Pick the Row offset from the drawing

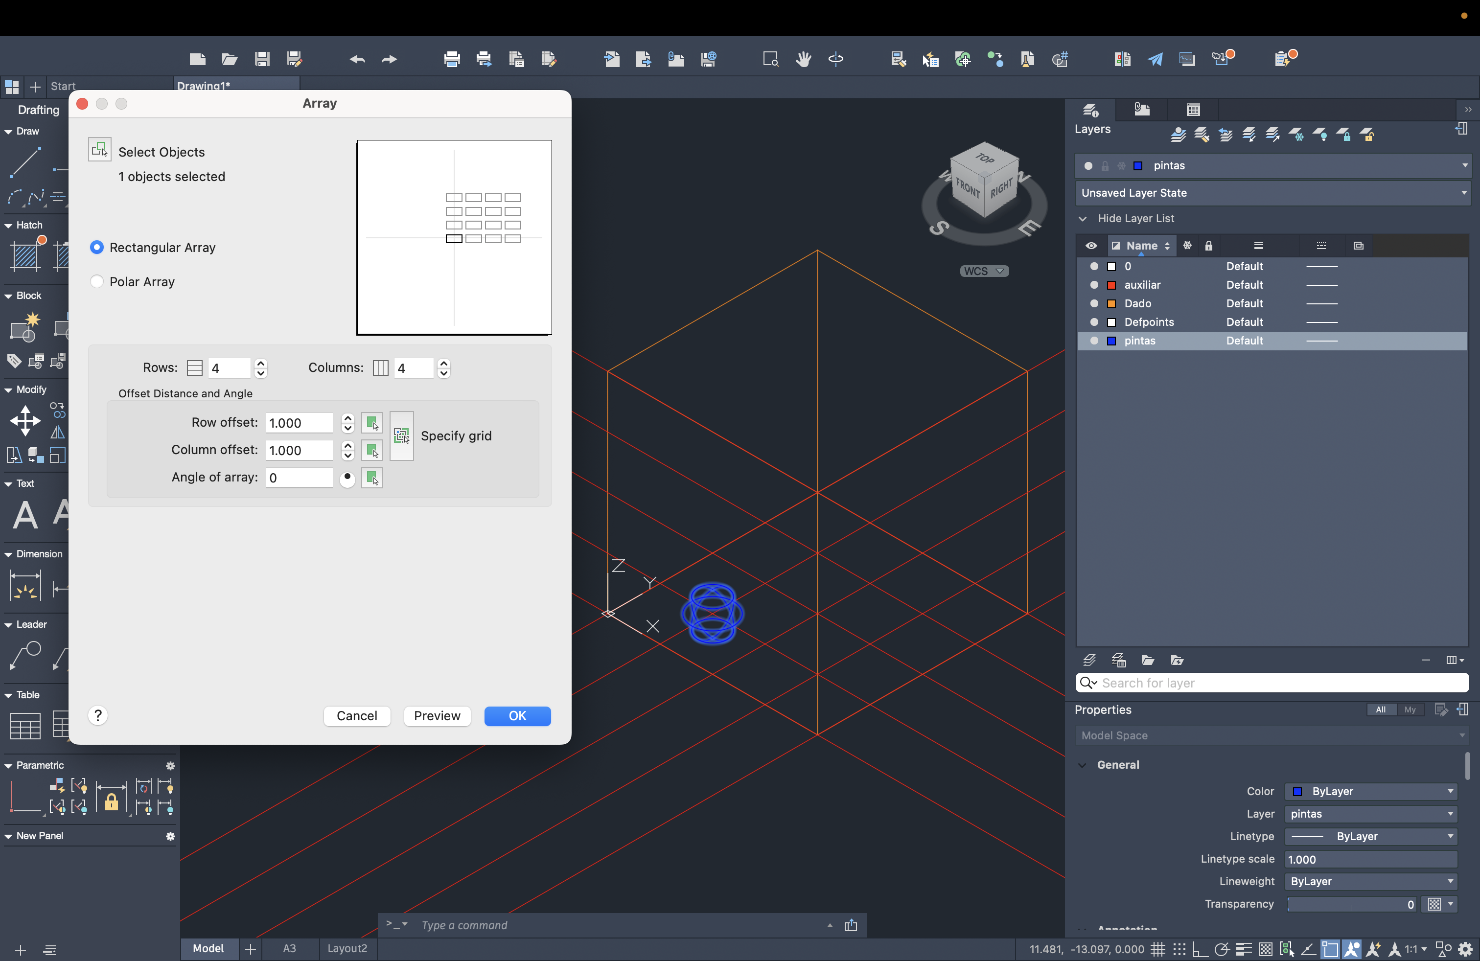[x=371, y=423]
